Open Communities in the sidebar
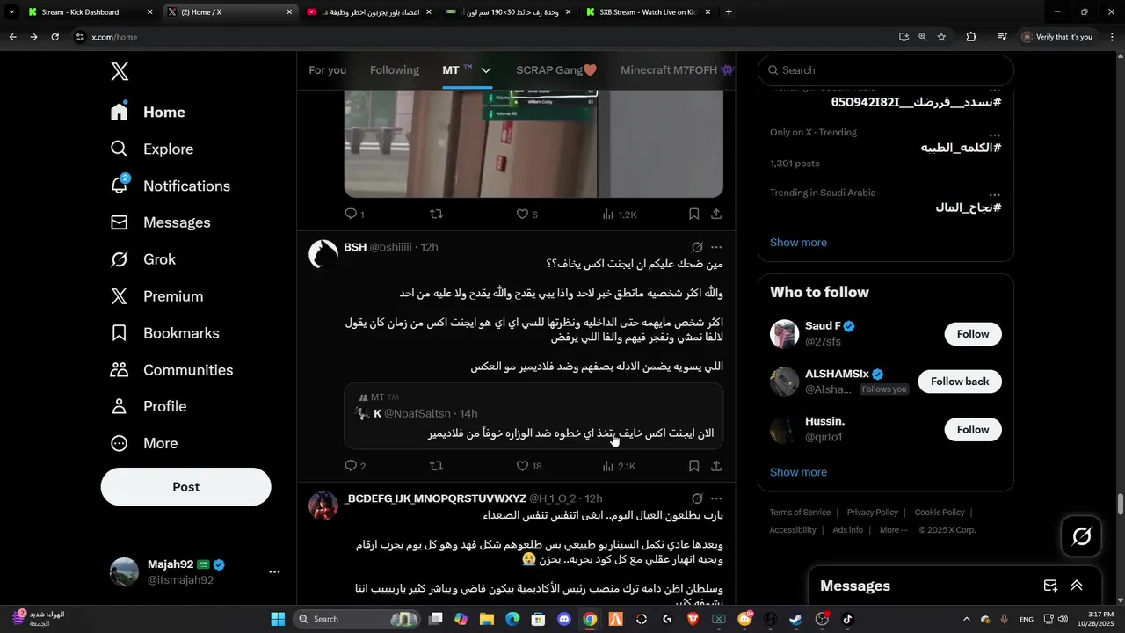The width and height of the screenshot is (1125, 633). [171, 370]
